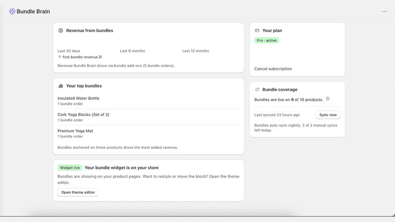Viewport: 395px width, 222px height.
Task: Click the dollar icon beside Revenue from bundles
Action: tap(61, 30)
